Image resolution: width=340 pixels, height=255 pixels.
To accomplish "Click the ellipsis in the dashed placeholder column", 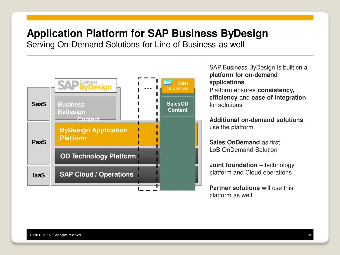I will [148, 88].
